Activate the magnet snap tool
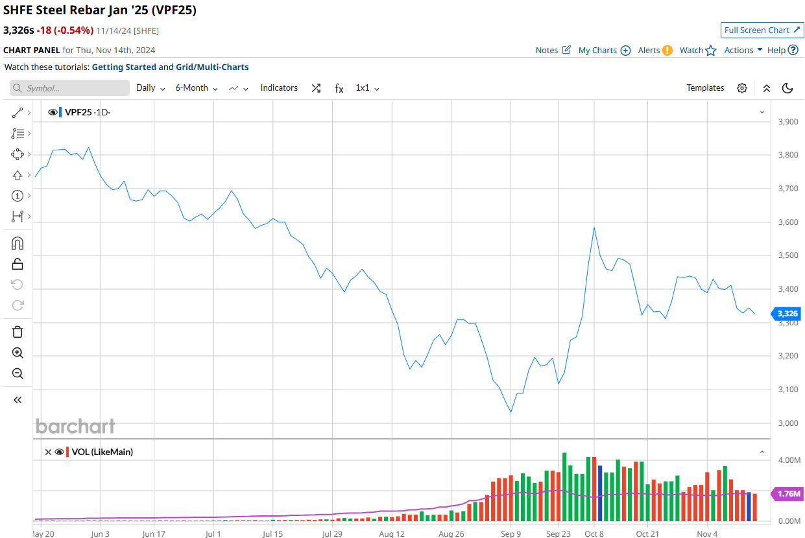This screenshot has height=538, width=805. pyautogui.click(x=18, y=243)
